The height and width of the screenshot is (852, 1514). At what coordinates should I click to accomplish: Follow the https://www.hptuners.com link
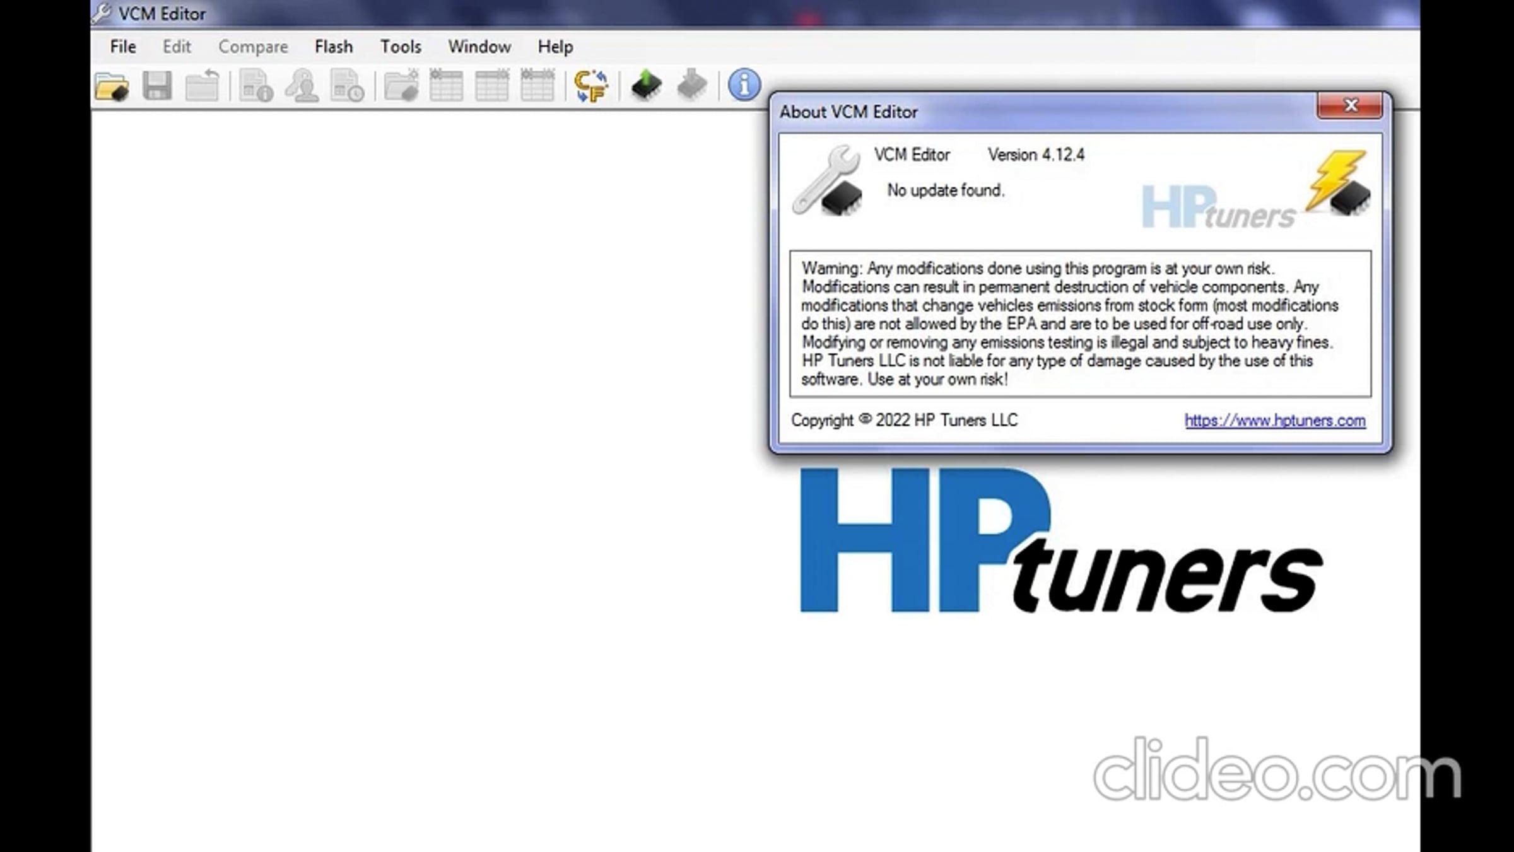click(x=1274, y=421)
